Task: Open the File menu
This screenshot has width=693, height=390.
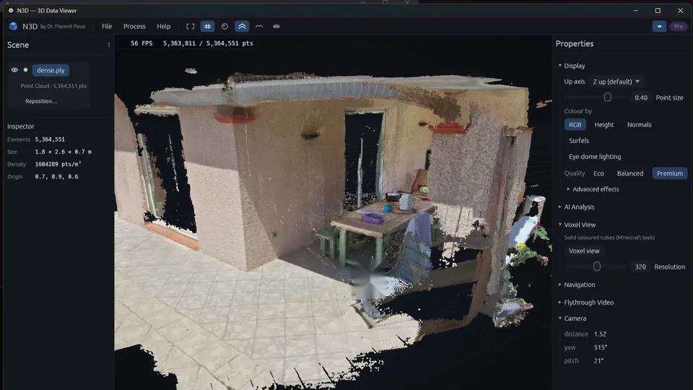Action: 107,27
